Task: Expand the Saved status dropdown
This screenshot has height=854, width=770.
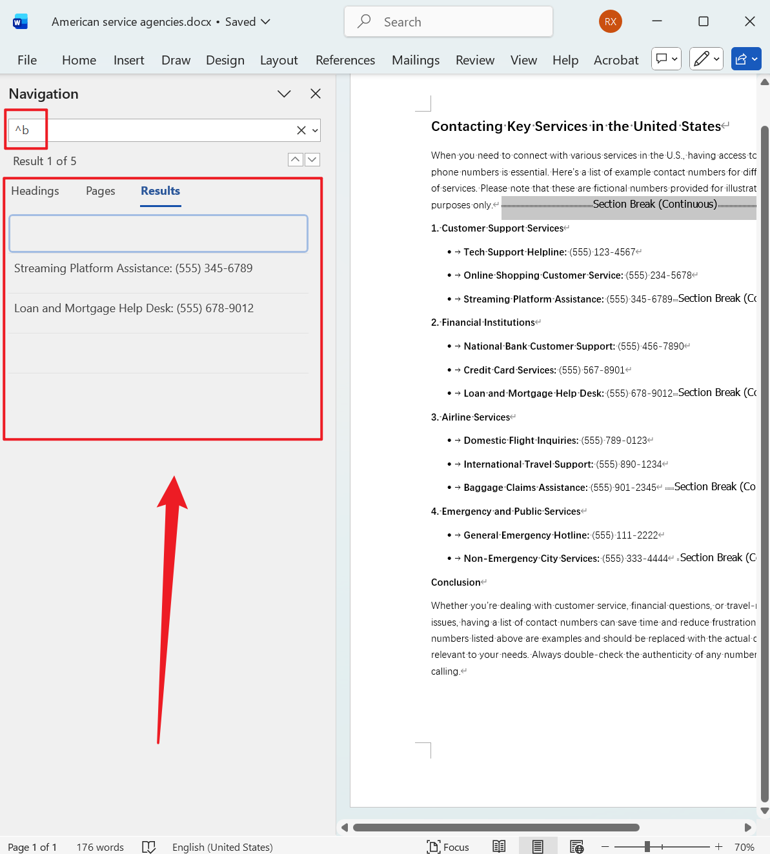Action: (266, 21)
